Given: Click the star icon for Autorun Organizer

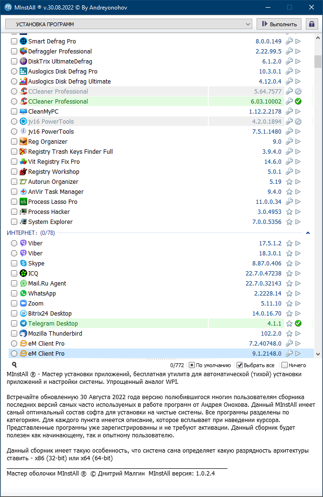Looking at the screenshot, I should point(289,182).
